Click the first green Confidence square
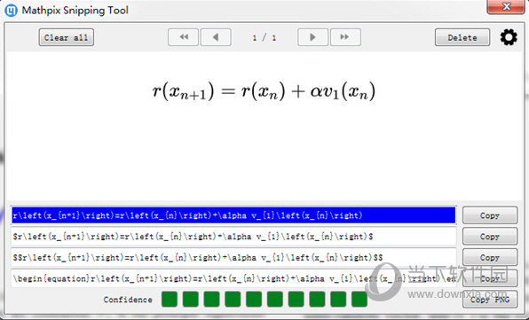Viewport: 529px width, 320px height. coord(170,299)
